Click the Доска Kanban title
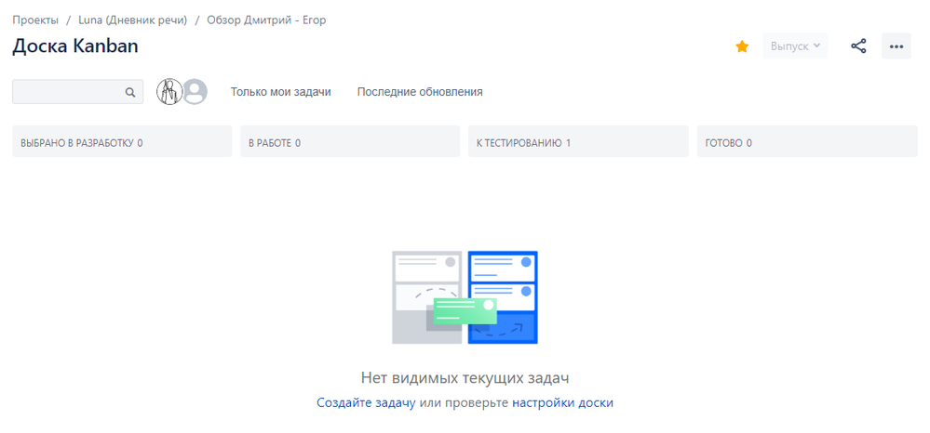The width and height of the screenshot is (930, 433). (75, 46)
